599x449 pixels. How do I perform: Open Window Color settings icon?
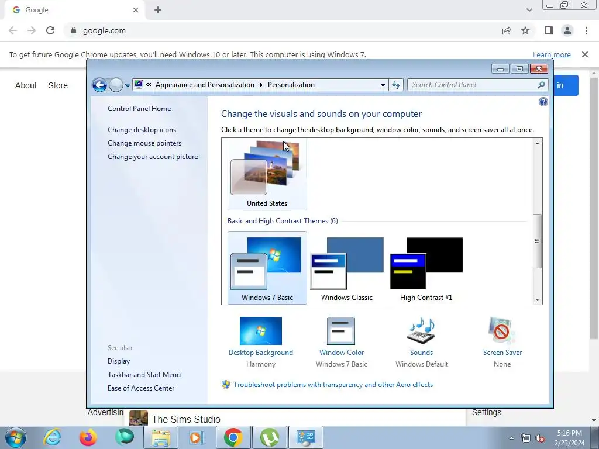tap(341, 331)
